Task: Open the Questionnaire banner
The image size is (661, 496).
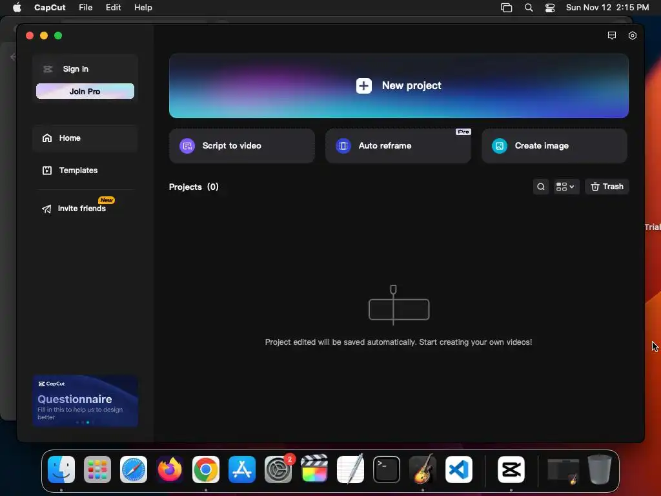Action: tap(85, 400)
